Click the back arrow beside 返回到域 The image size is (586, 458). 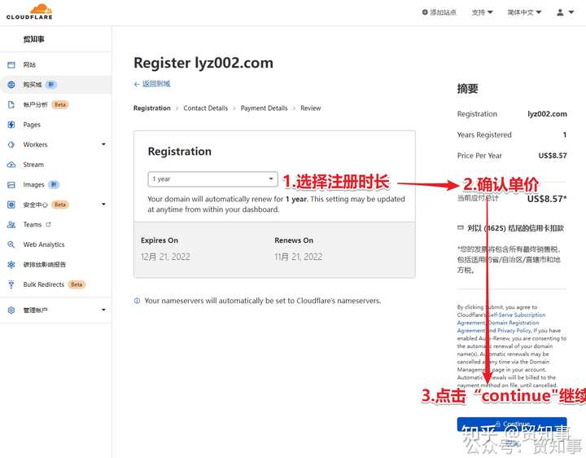click(137, 84)
